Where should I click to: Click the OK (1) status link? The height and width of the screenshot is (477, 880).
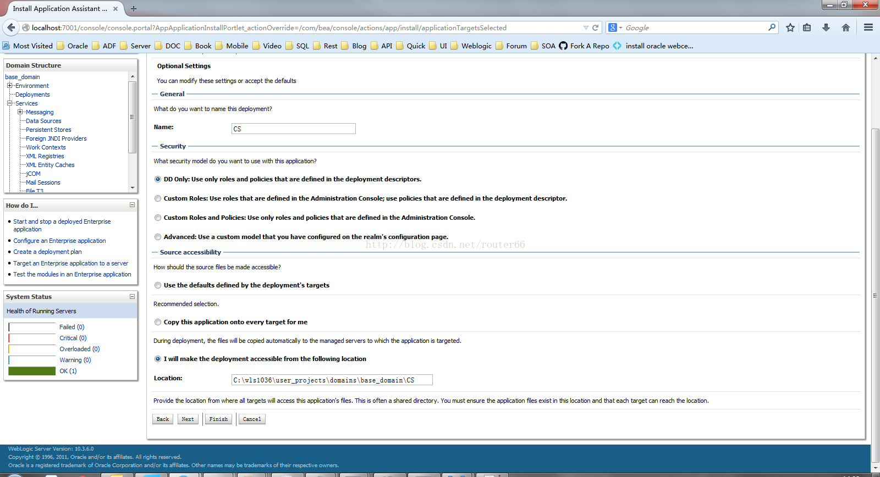[x=68, y=371]
